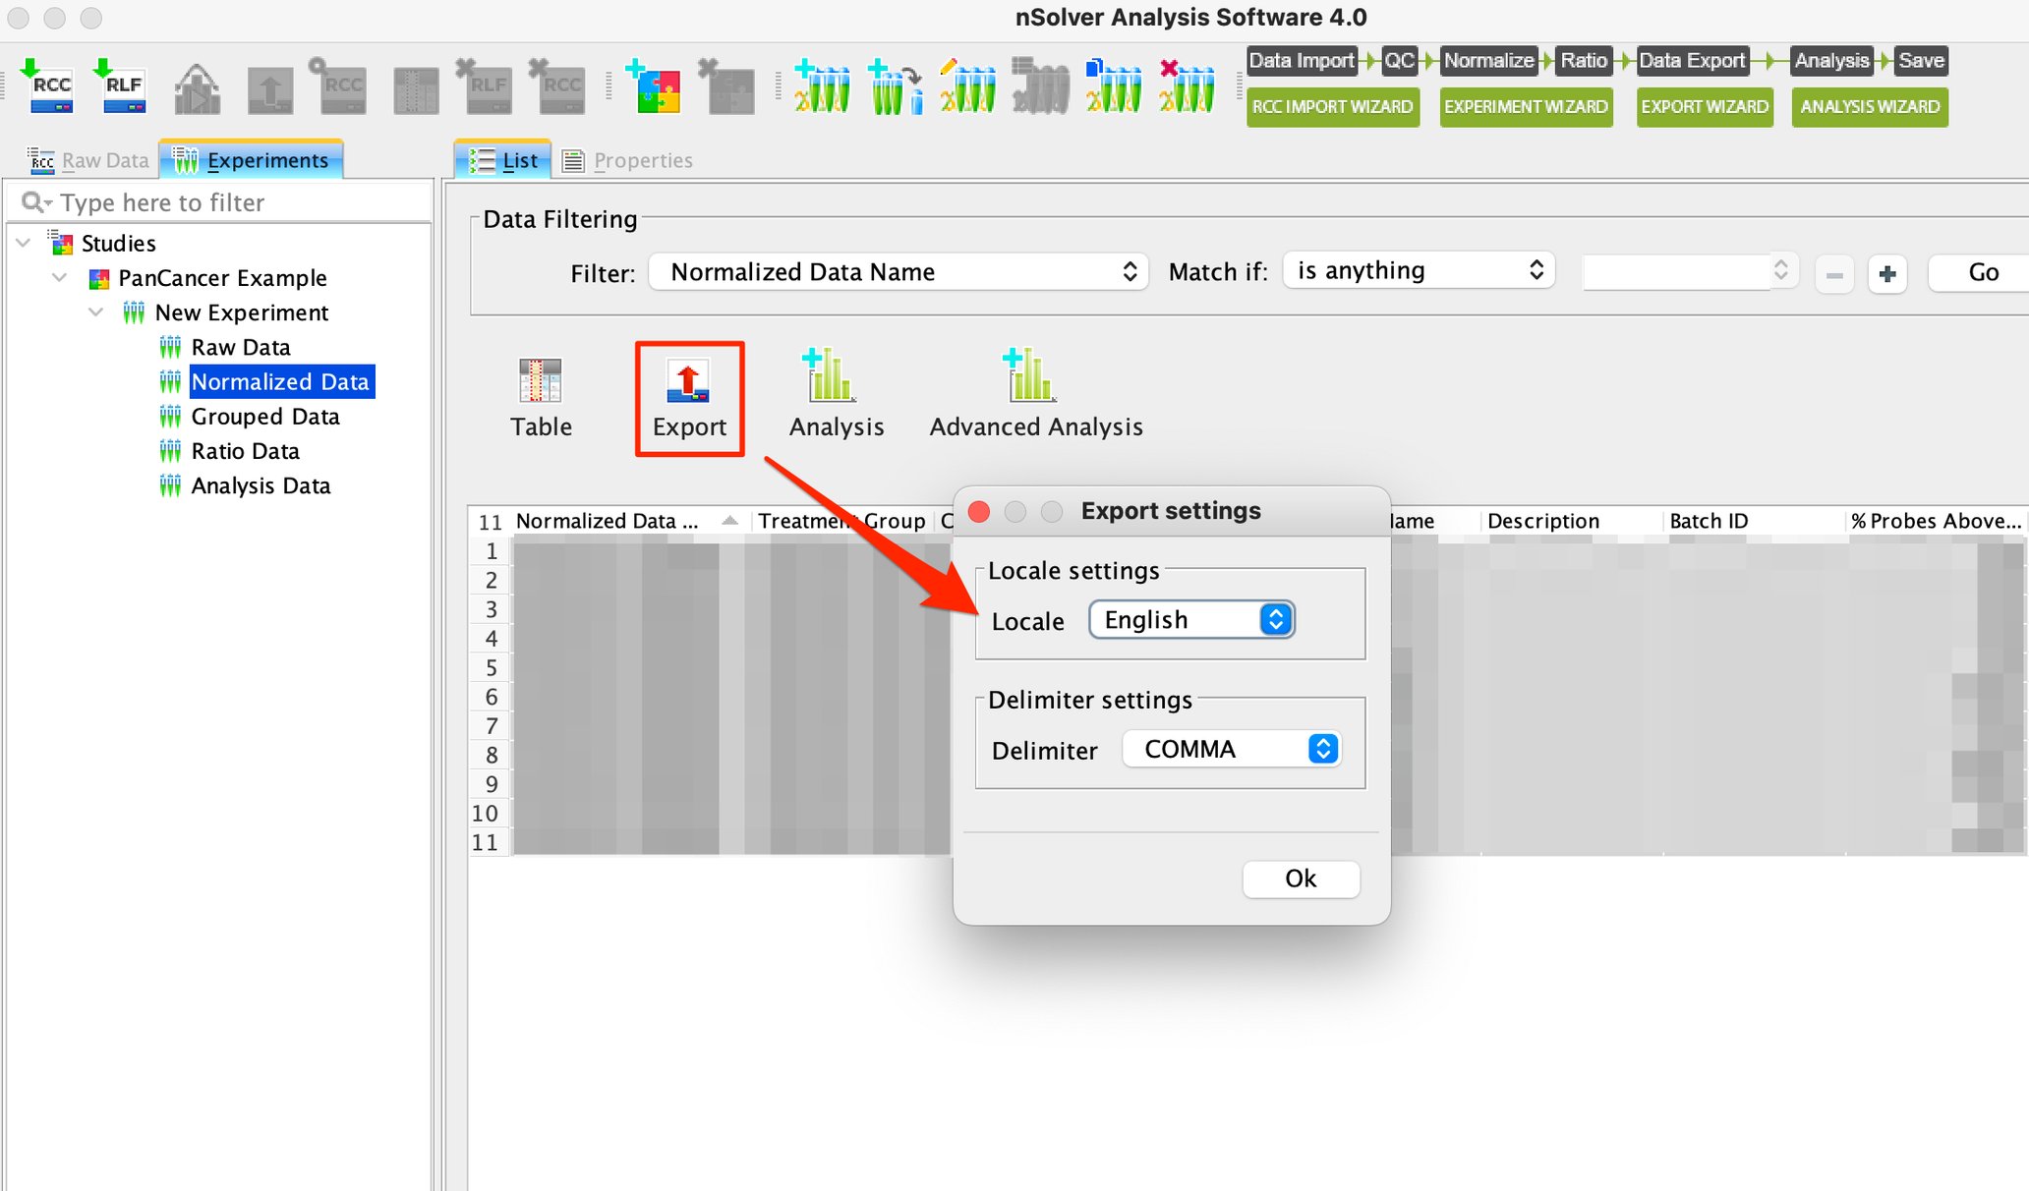
Task: Open Advanced Analysis
Action: [x=1035, y=393]
